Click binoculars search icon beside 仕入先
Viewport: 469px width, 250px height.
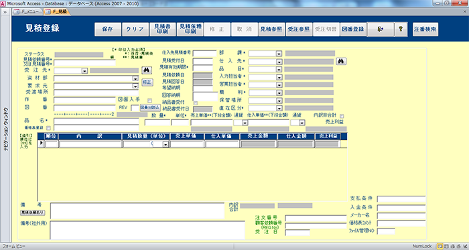[341, 61]
